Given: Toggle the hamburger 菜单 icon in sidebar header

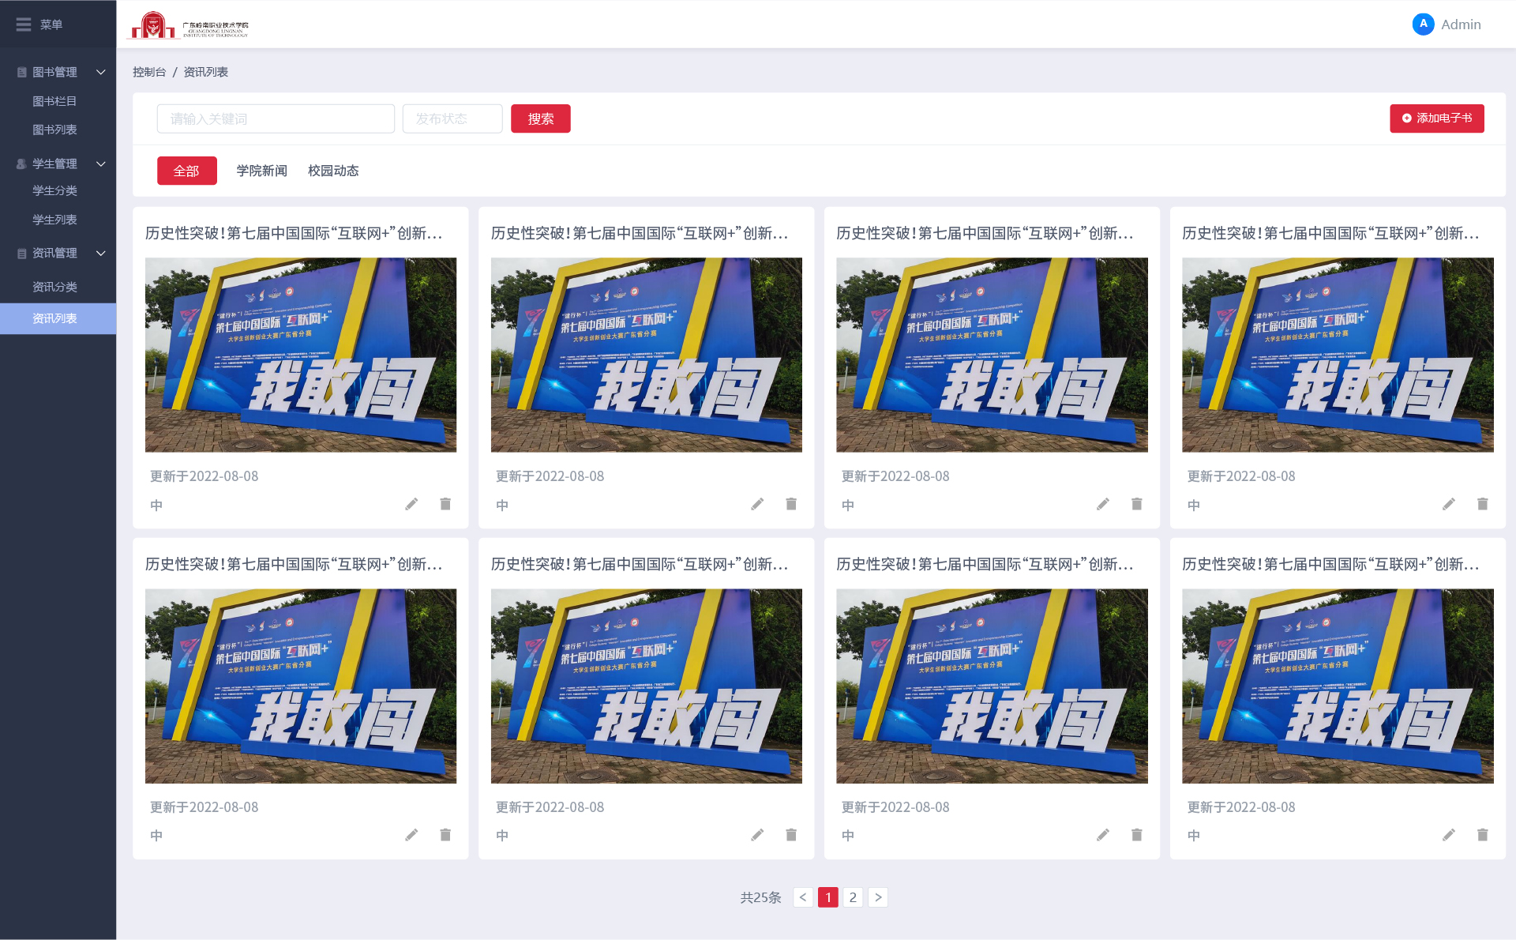Looking at the screenshot, I should coord(24,24).
